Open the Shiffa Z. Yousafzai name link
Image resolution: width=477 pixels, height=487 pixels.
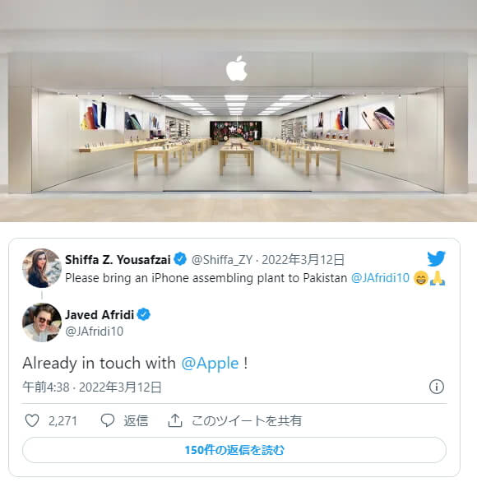pos(118,260)
